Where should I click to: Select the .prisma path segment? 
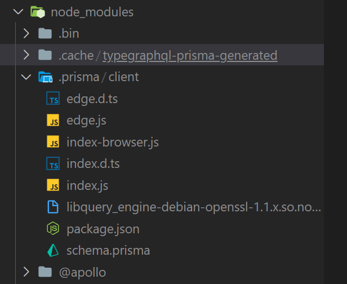click(x=79, y=77)
